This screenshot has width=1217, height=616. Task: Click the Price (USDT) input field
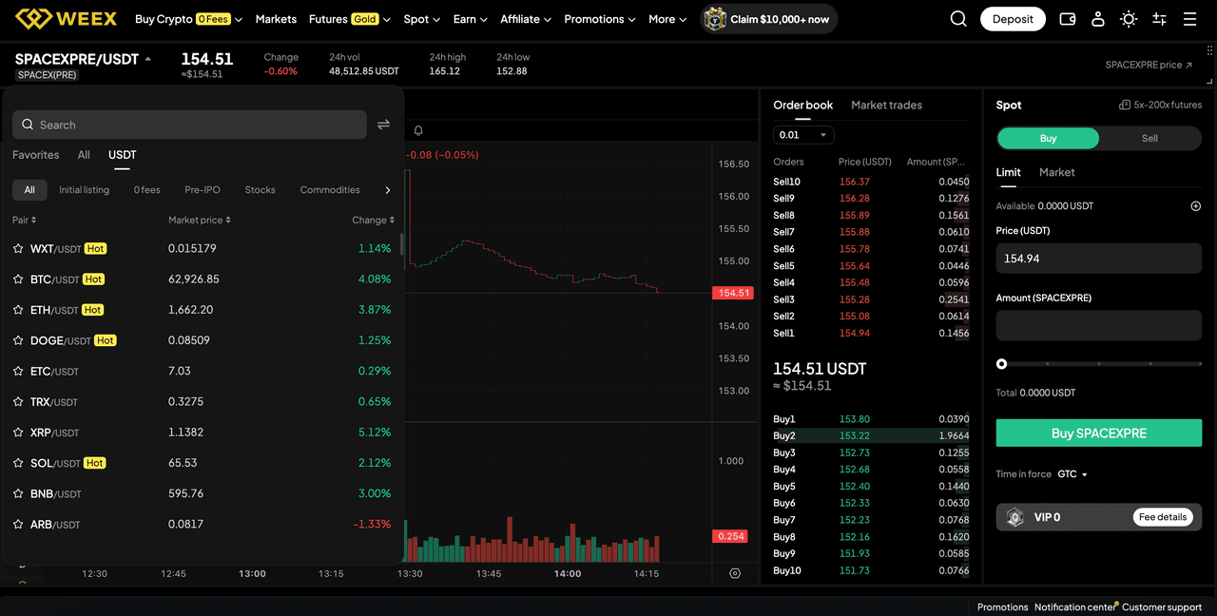coord(1099,259)
